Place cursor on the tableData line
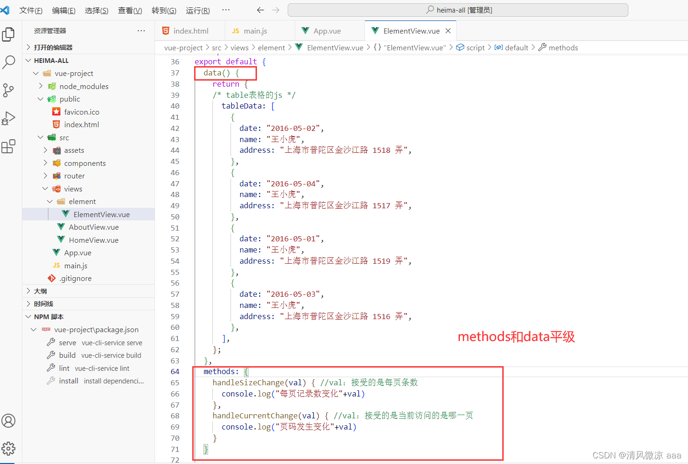This screenshot has height=464, width=688. [248, 106]
